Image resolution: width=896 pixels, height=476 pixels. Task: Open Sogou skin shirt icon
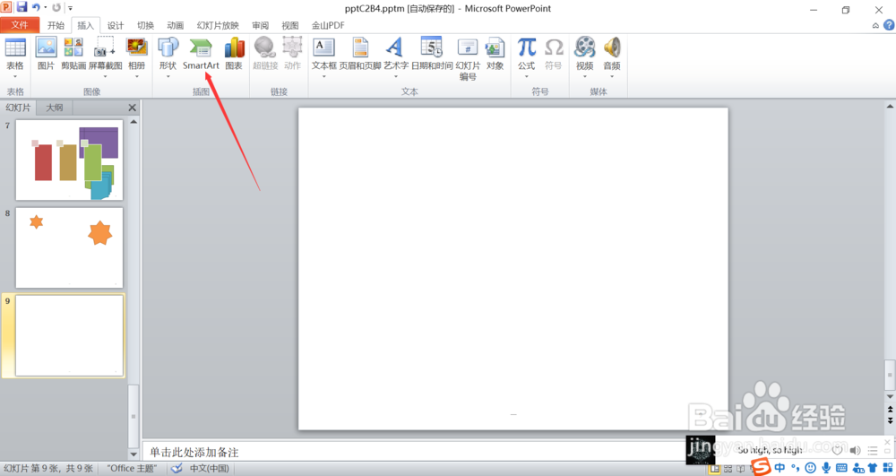pyautogui.click(x=873, y=468)
